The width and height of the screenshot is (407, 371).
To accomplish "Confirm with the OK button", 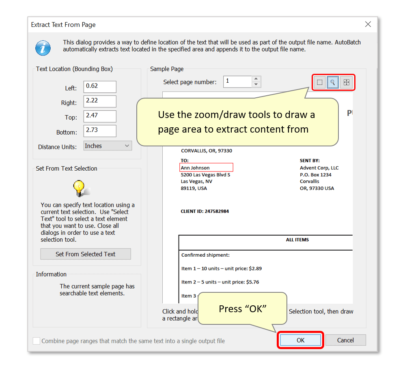I will (x=300, y=340).
